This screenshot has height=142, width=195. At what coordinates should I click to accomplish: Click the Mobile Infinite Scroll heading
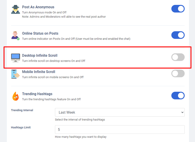(38, 72)
